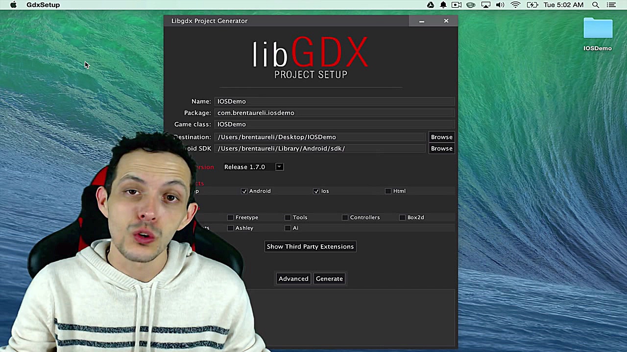This screenshot has width=627, height=352.
Task: Open the Wi-Fi status menu
Action: tap(515, 5)
